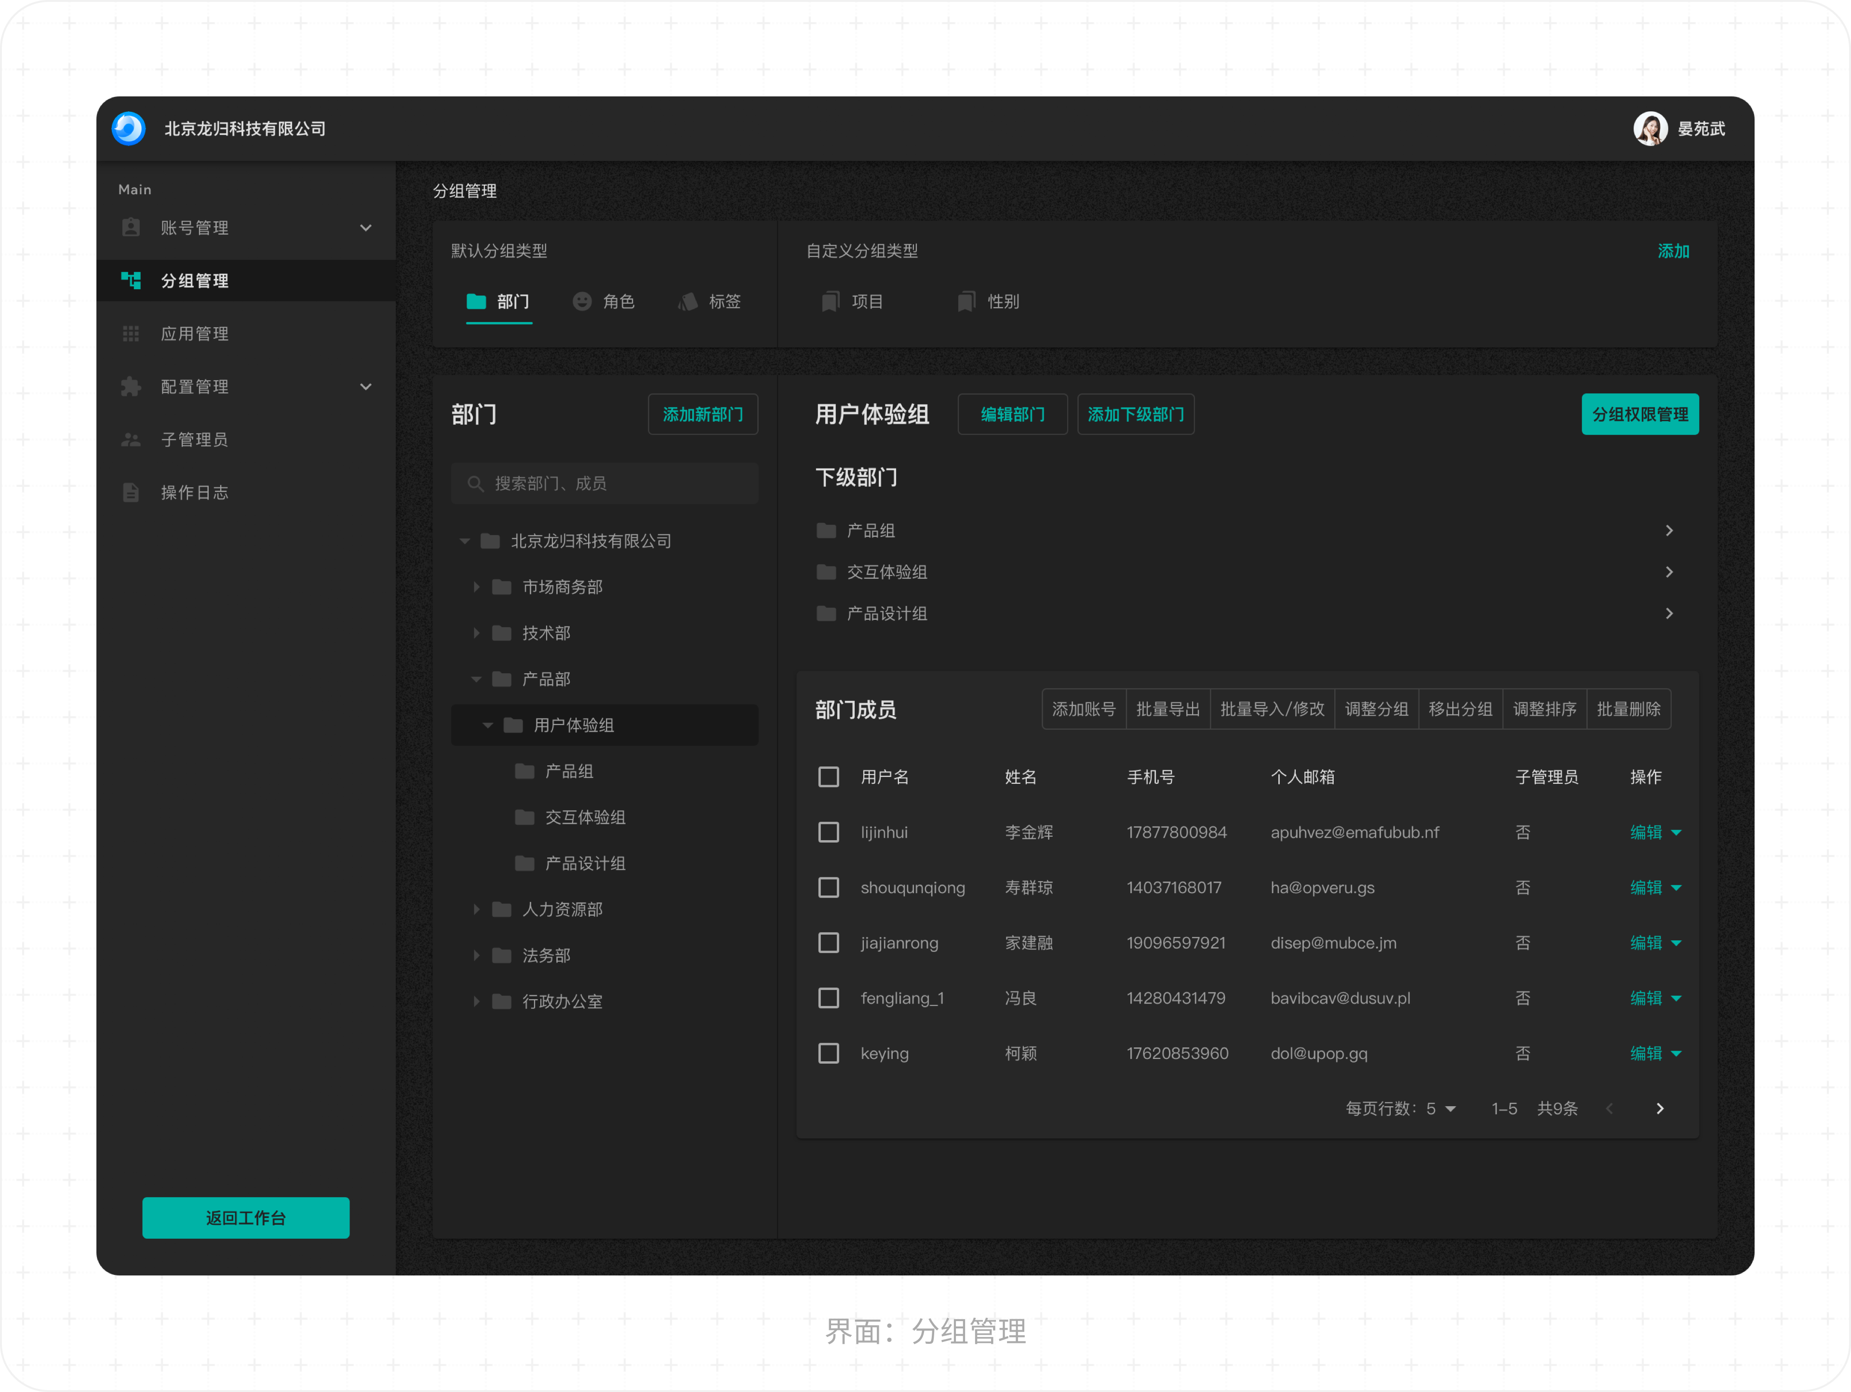
Task: Click the search magnifier icon
Action: pyautogui.click(x=475, y=483)
